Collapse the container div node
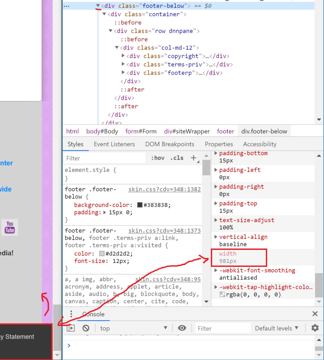Screen dimensions: 324x360 [104, 14]
